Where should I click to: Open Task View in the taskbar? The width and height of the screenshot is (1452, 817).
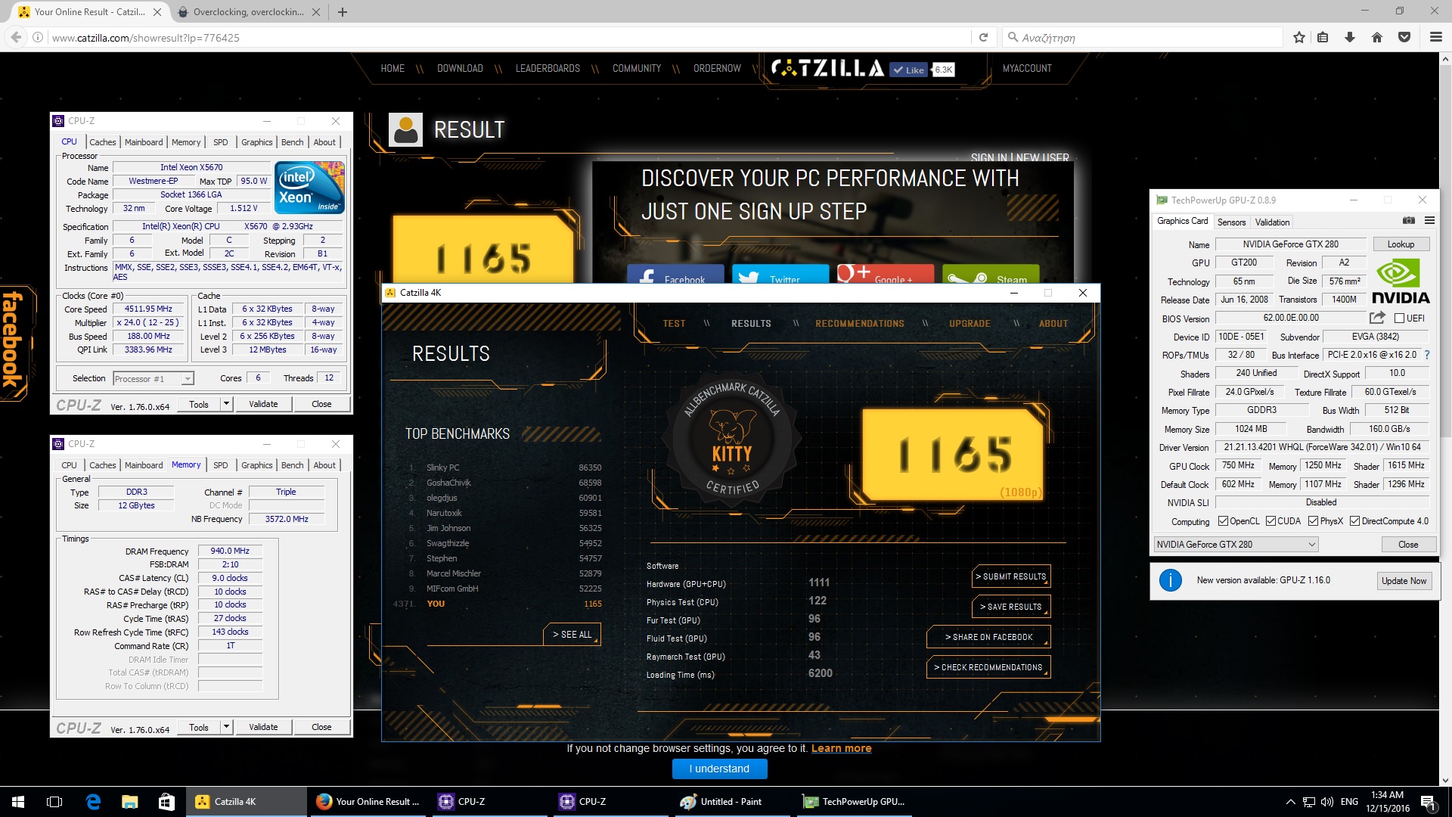pyautogui.click(x=54, y=802)
